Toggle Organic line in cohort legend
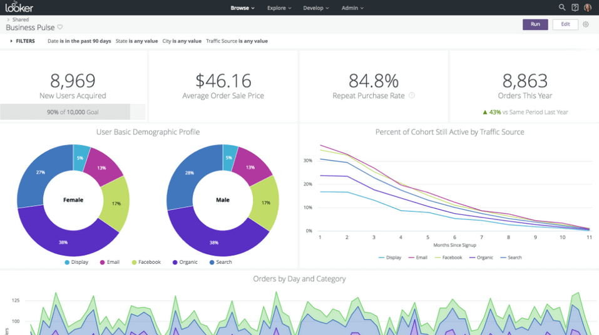599x335 pixels. coord(481,257)
